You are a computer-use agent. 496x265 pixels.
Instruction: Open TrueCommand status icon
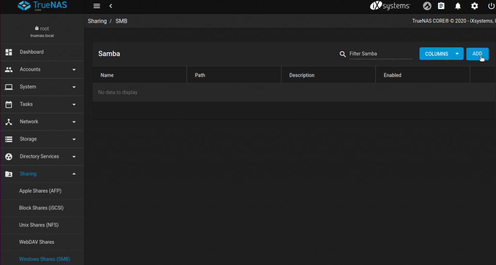[x=427, y=6]
